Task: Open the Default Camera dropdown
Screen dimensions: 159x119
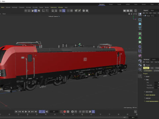Action: tap(54, 16)
